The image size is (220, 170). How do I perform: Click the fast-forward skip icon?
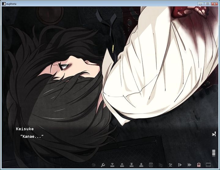189,165
